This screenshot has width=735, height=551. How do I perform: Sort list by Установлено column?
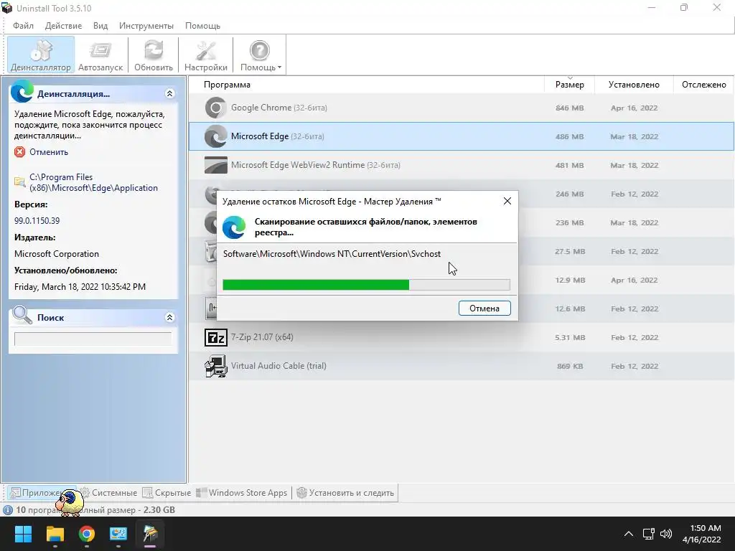[634, 85]
